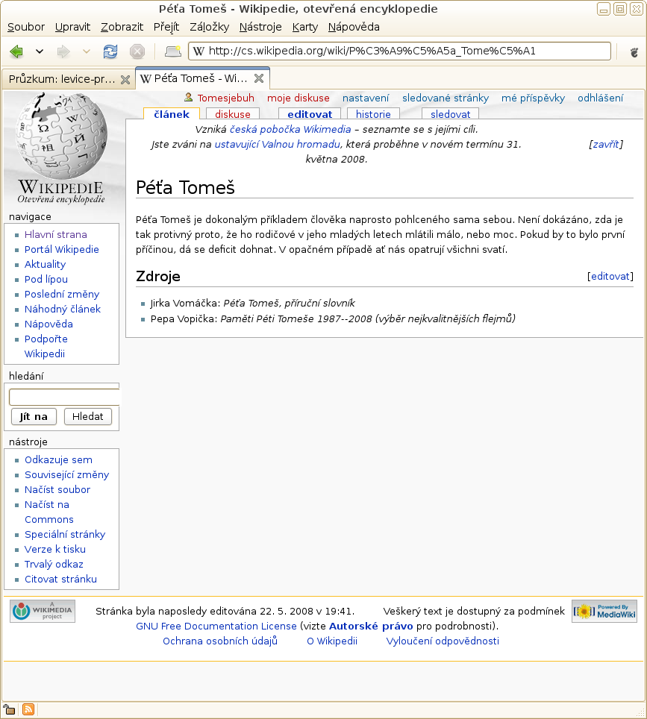647x719 pixels.
Task: Open the Karty menu
Action: 305,27
